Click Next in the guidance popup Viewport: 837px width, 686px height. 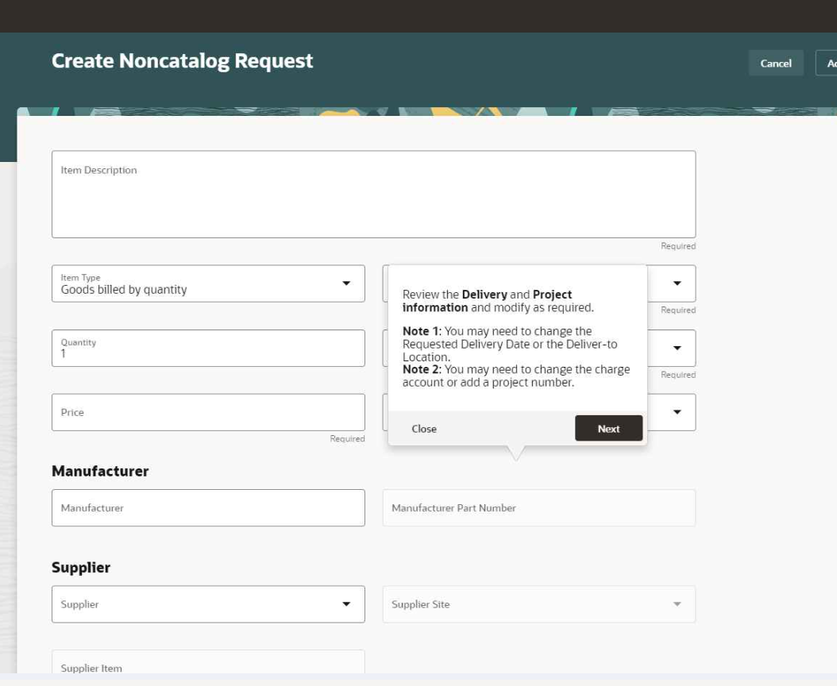[608, 429]
